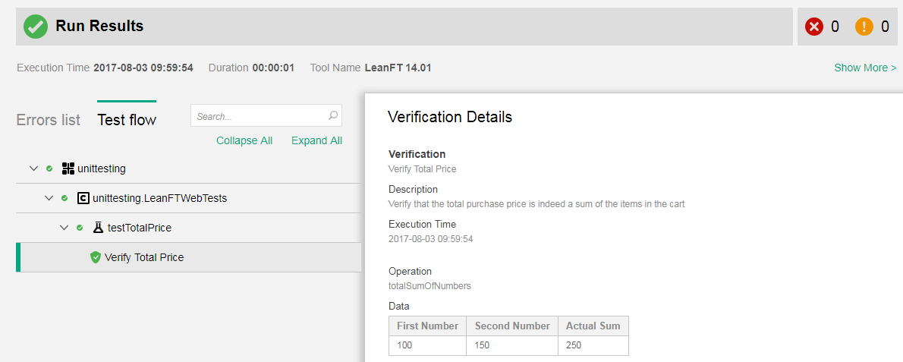Click the class icon beside unittesting.LeanFTWebTests
This screenshot has height=362, width=903.
pos(83,198)
